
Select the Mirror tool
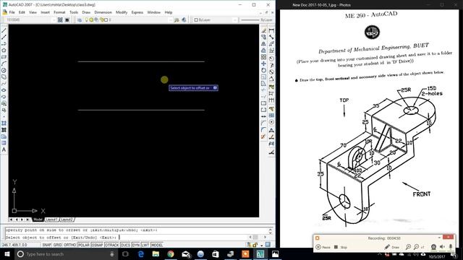[263, 43]
